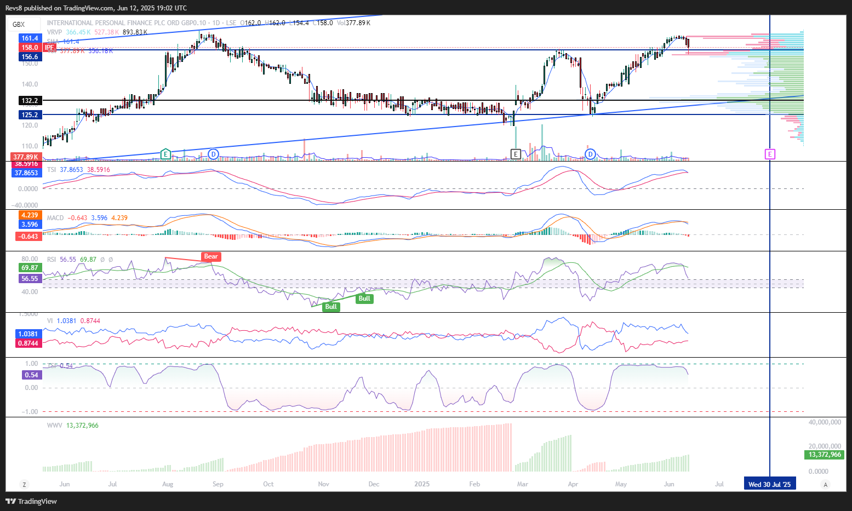
Task: Click the blue D dividend marker near April
Action: coord(590,154)
